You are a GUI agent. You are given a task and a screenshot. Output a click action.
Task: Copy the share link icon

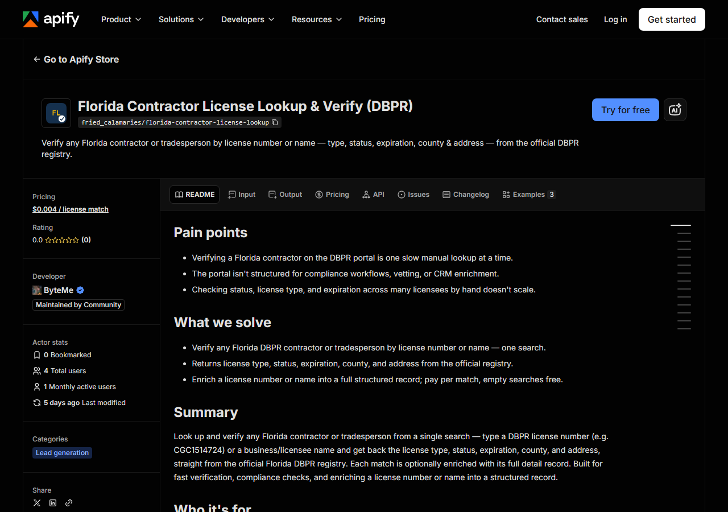pyautogui.click(x=69, y=503)
